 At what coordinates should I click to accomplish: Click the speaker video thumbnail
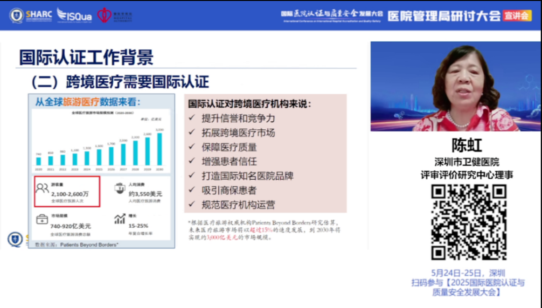[455, 86]
